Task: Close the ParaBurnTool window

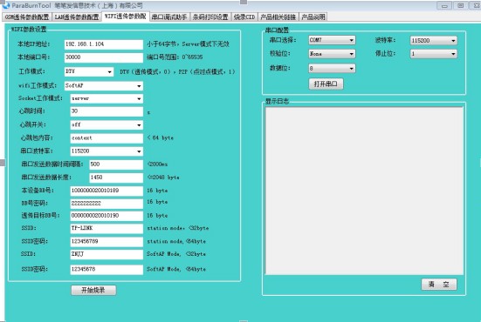Action: point(475,5)
